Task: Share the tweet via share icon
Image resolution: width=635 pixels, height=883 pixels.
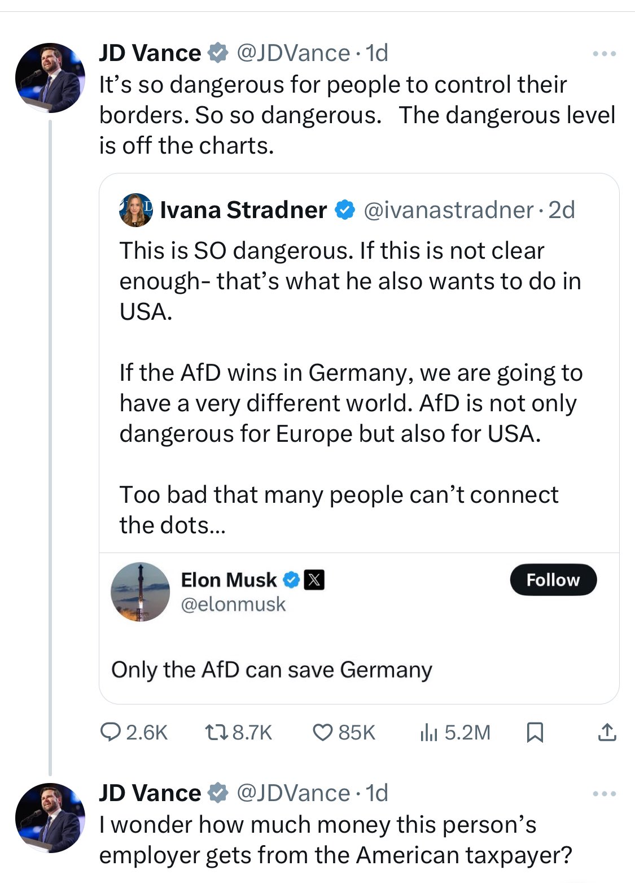Action: tap(607, 732)
